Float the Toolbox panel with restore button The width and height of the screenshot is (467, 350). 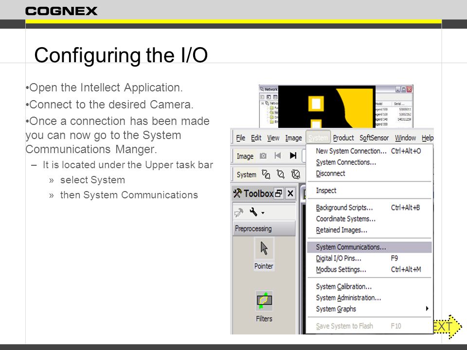[279, 194]
